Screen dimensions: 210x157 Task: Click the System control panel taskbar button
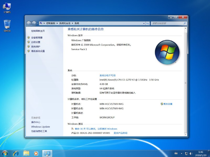point(47,153)
